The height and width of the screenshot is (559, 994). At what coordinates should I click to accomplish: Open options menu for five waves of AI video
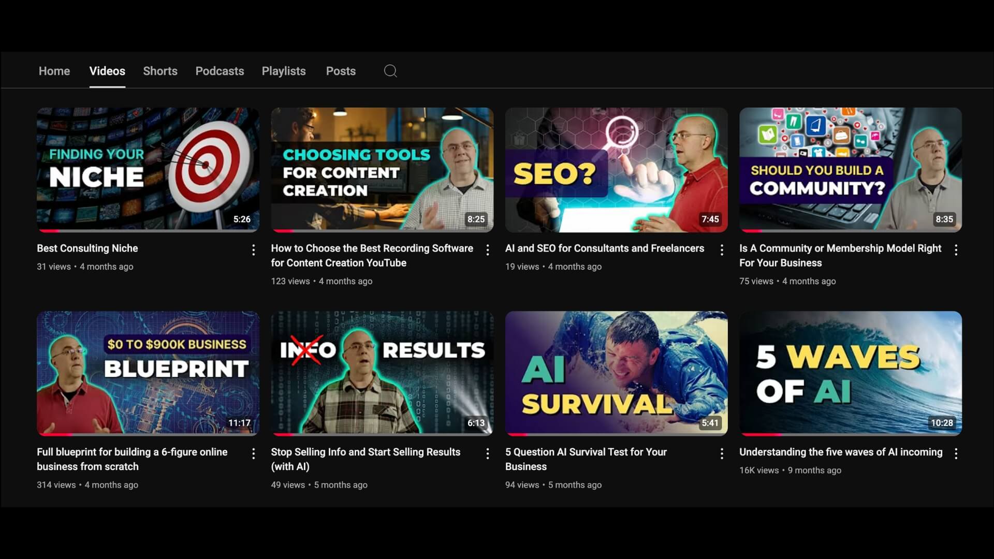click(x=956, y=454)
